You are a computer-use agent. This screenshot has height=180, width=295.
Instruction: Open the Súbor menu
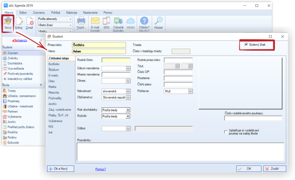pos(23,13)
